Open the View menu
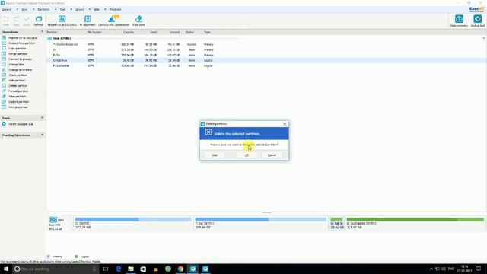 (24, 10)
